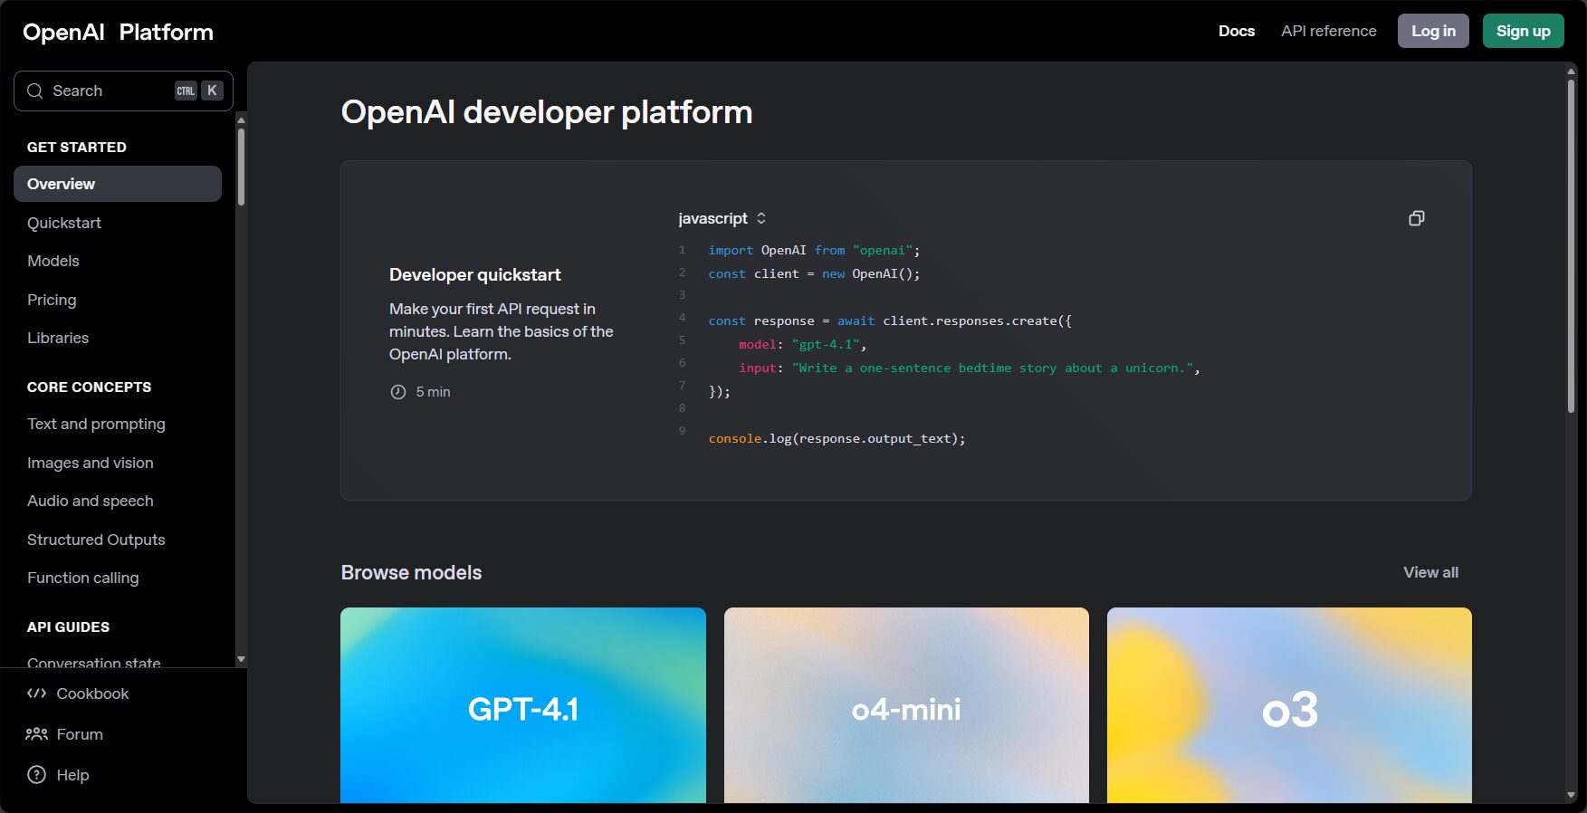
Task: Open Function calling guide
Action: click(x=83, y=578)
